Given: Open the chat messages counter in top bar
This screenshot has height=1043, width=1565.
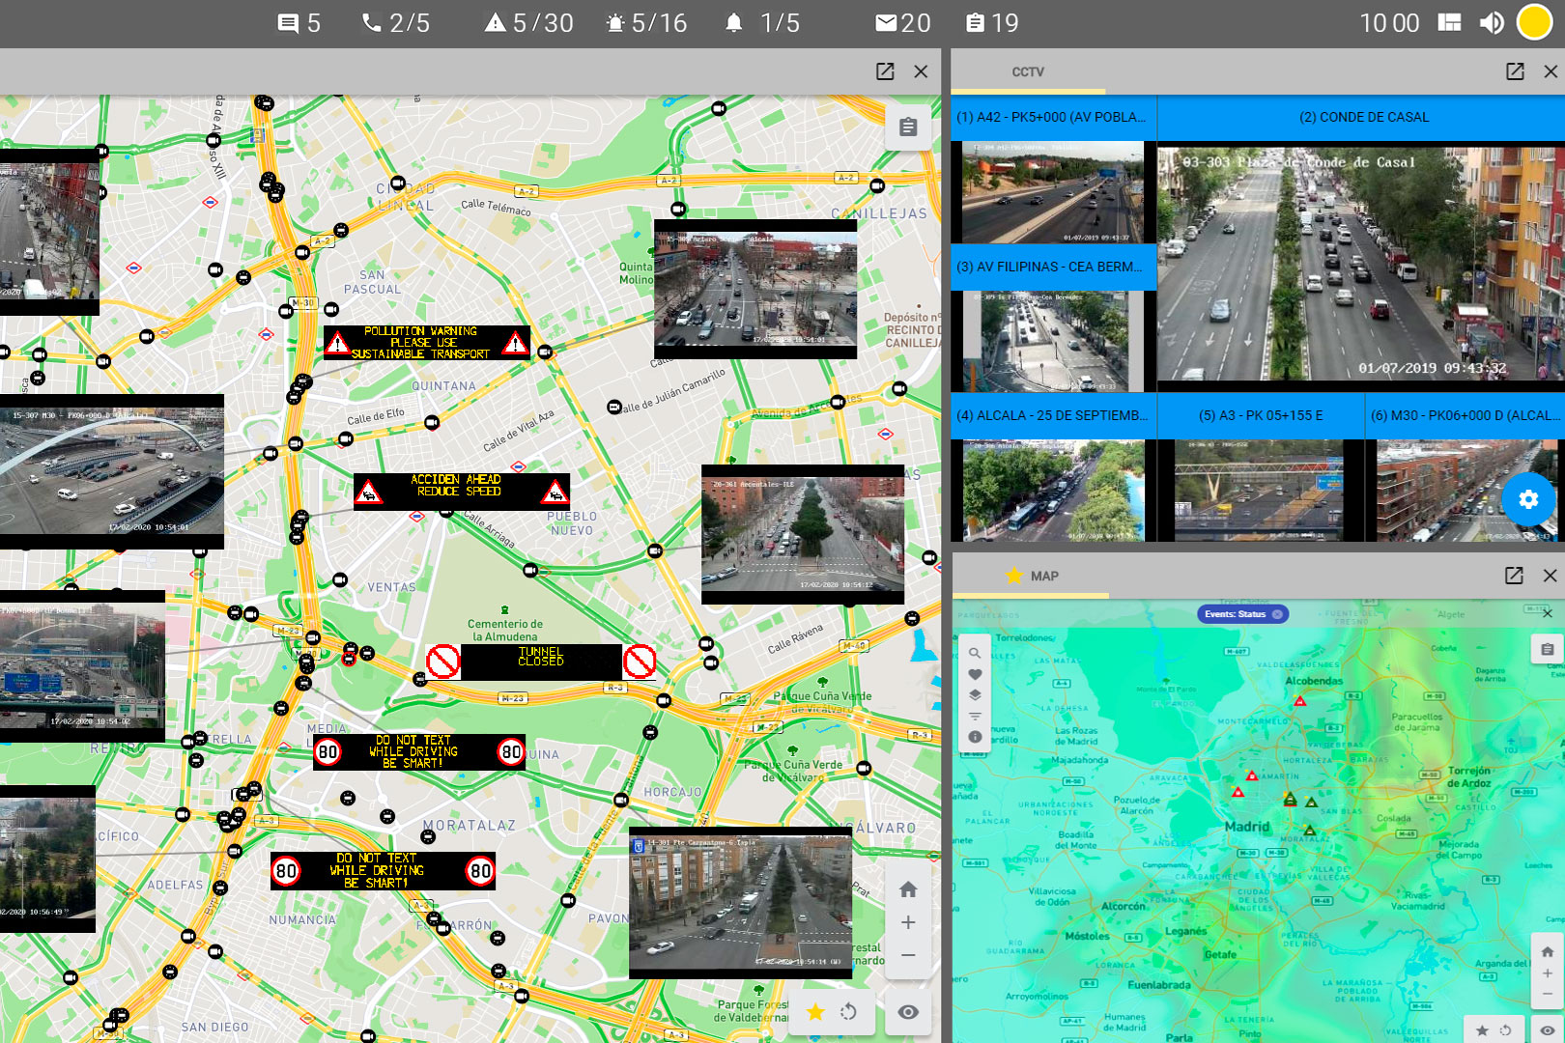Looking at the screenshot, I should pos(299,23).
